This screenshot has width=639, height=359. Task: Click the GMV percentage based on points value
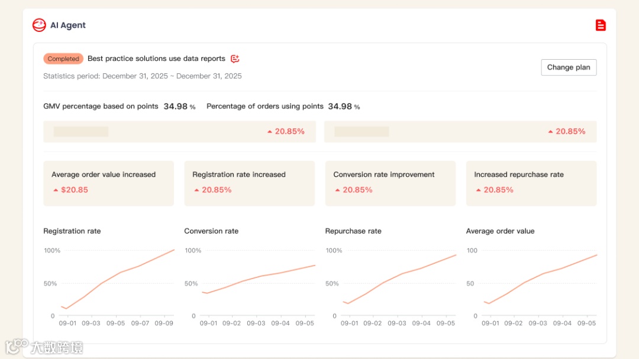[176, 106]
